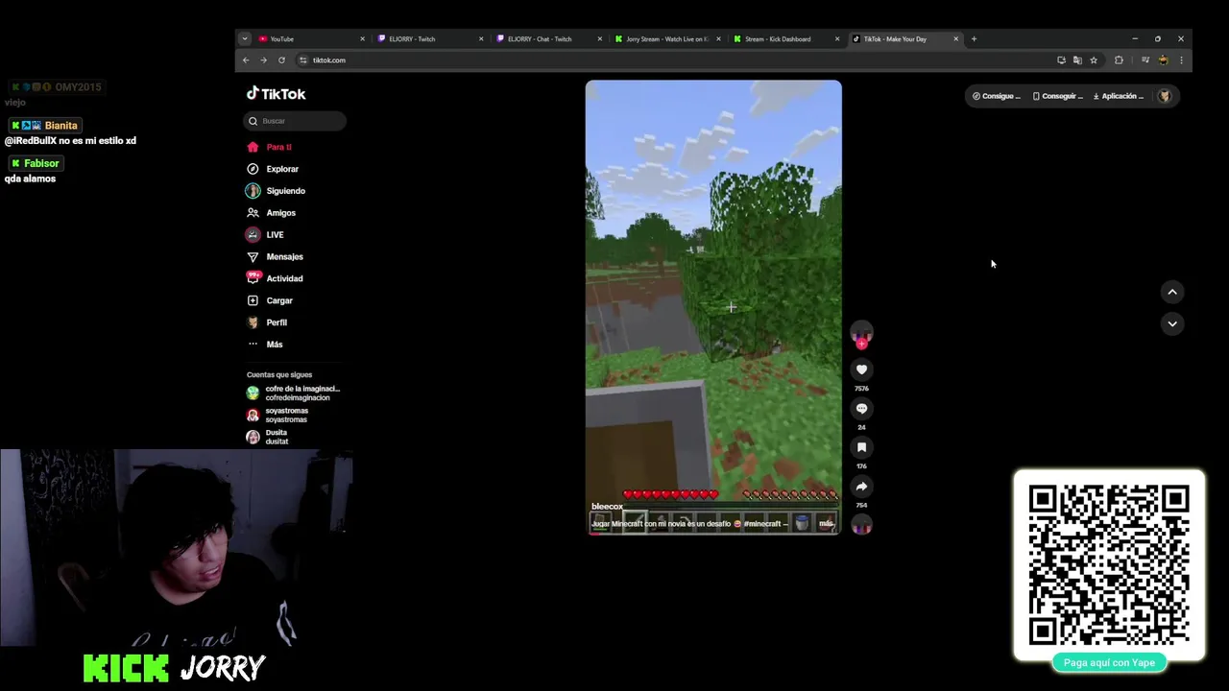Screen dimensions: 1229x691
Task: Click the Buscar search field
Action: coord(295,121)
